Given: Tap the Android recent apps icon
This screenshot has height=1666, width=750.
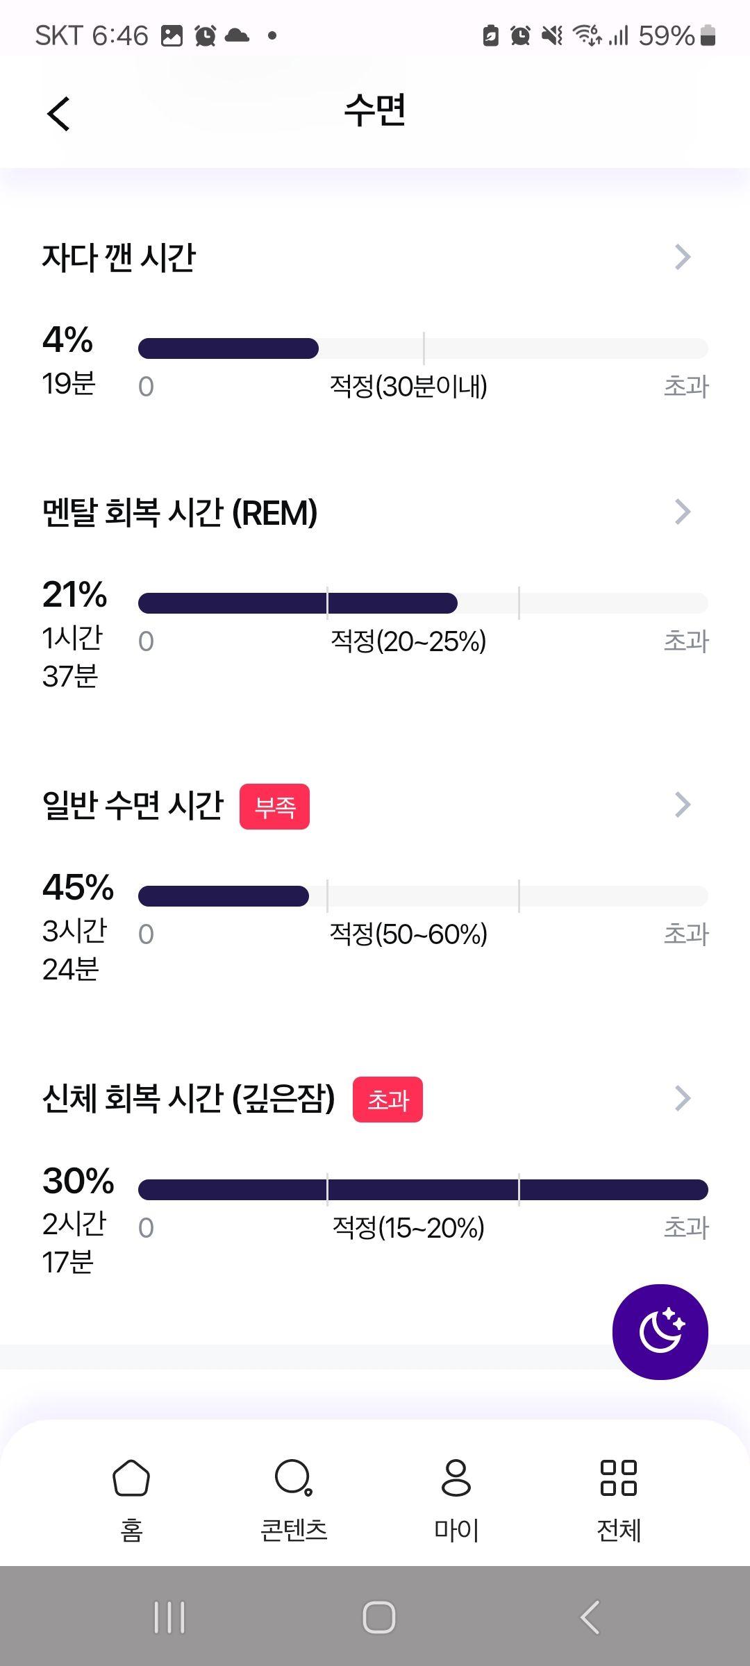Looking at the screenshot, I should [169, 1617].
